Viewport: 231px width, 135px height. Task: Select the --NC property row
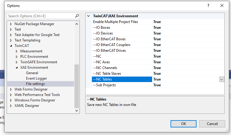122,56
